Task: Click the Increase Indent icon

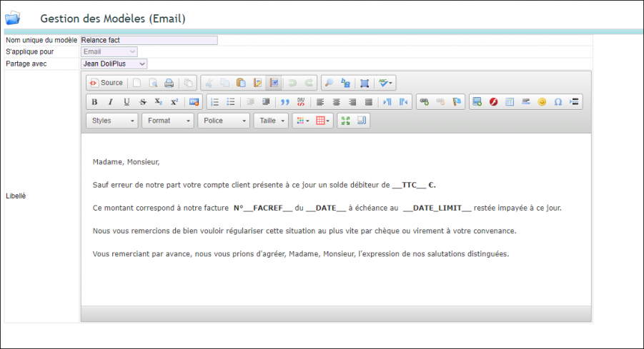Action: click(266, 102)
